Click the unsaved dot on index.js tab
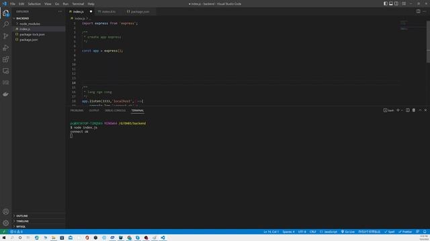The image size is (430, 241). 91,11
